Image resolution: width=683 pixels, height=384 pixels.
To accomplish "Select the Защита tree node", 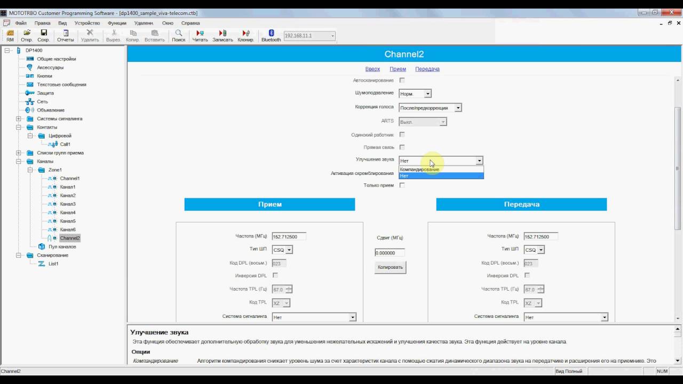I will pos(45,93).
